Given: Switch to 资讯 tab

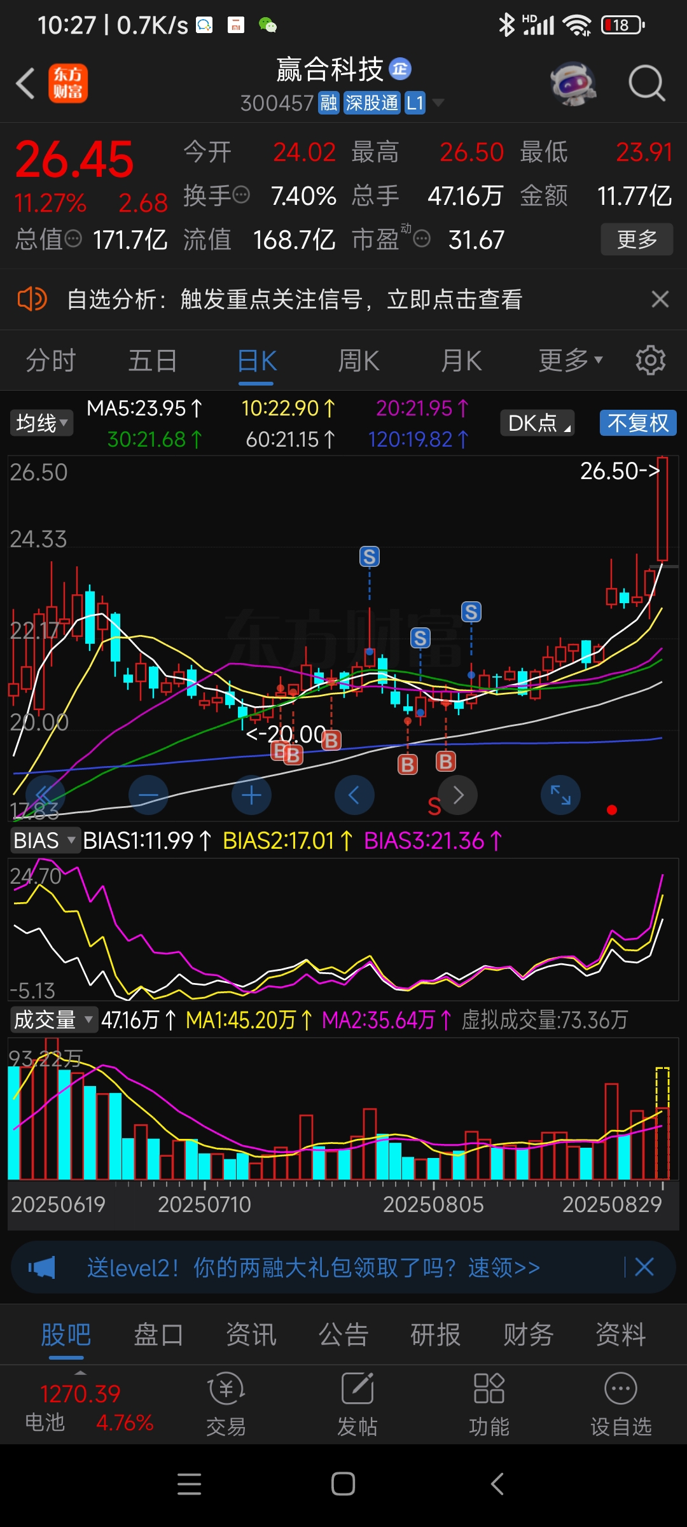Looking at the screenshot, I should 251,1334.
